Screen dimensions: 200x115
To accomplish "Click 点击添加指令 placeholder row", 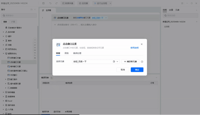I will pos(75,24).
